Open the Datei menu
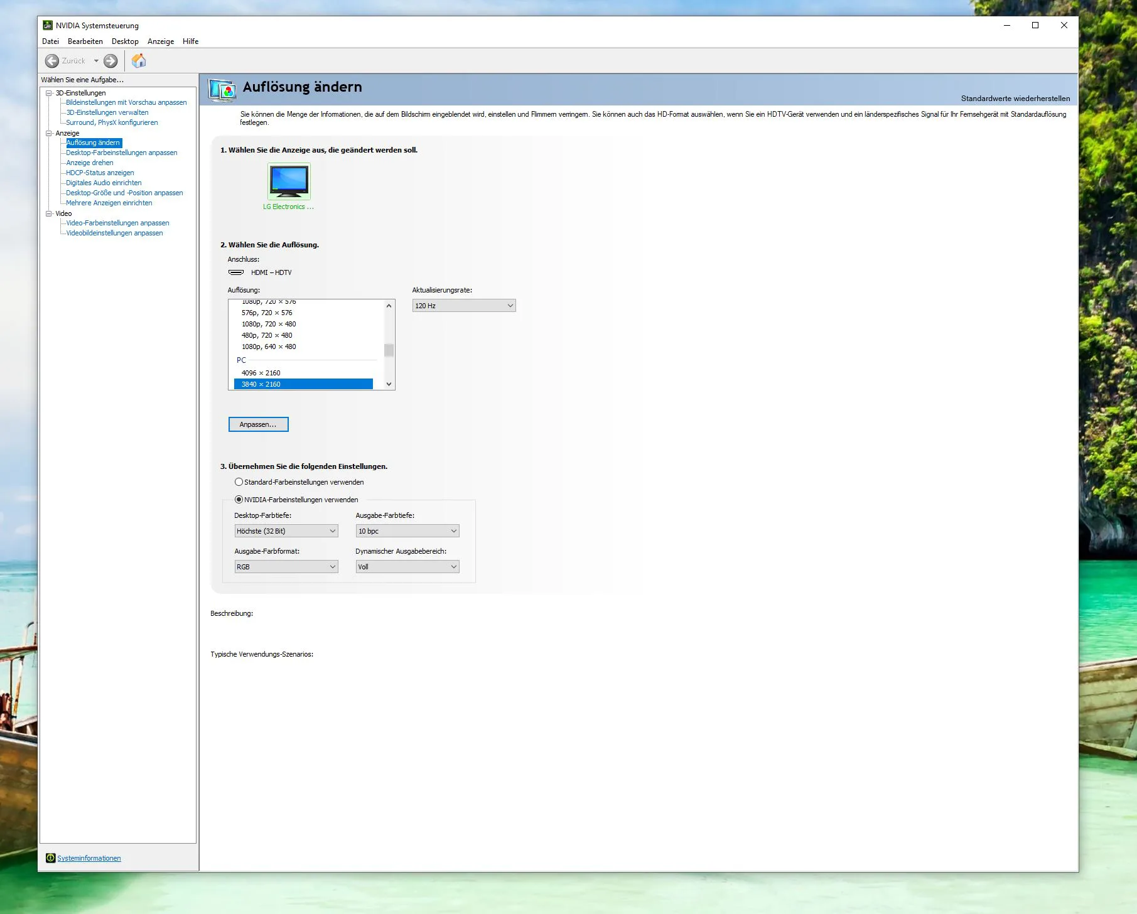 pos(50,41)
